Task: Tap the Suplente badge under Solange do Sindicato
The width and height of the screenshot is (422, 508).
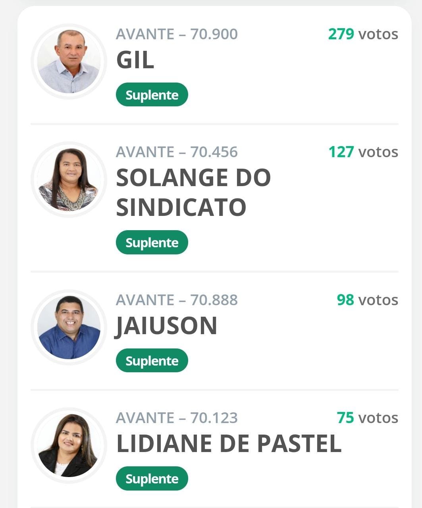Action: (x=152, y=242)
